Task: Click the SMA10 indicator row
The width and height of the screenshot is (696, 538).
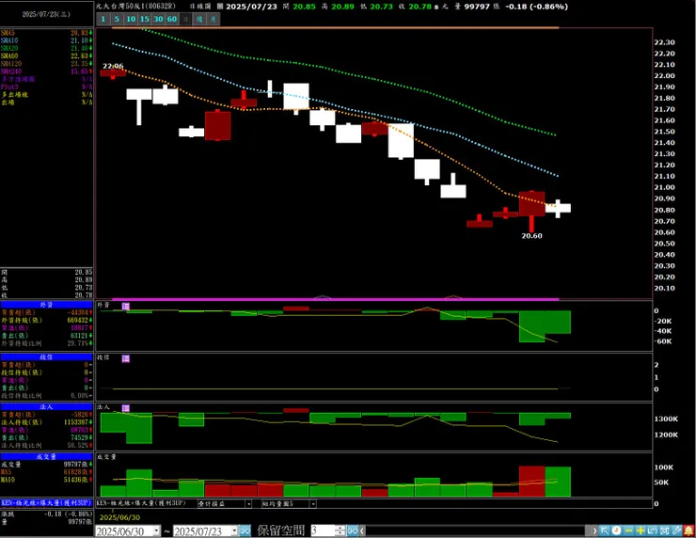Action: 47,40
